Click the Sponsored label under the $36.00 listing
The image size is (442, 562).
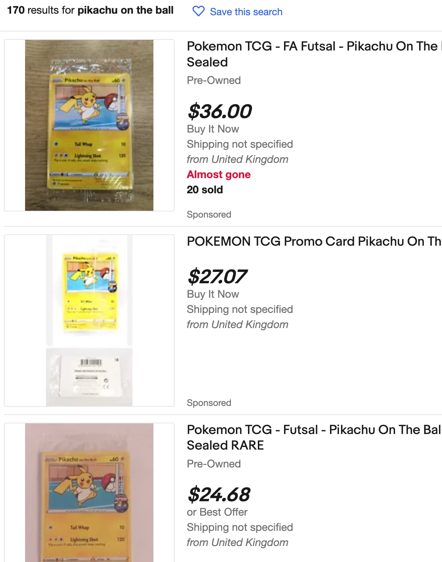coord(209,215)
